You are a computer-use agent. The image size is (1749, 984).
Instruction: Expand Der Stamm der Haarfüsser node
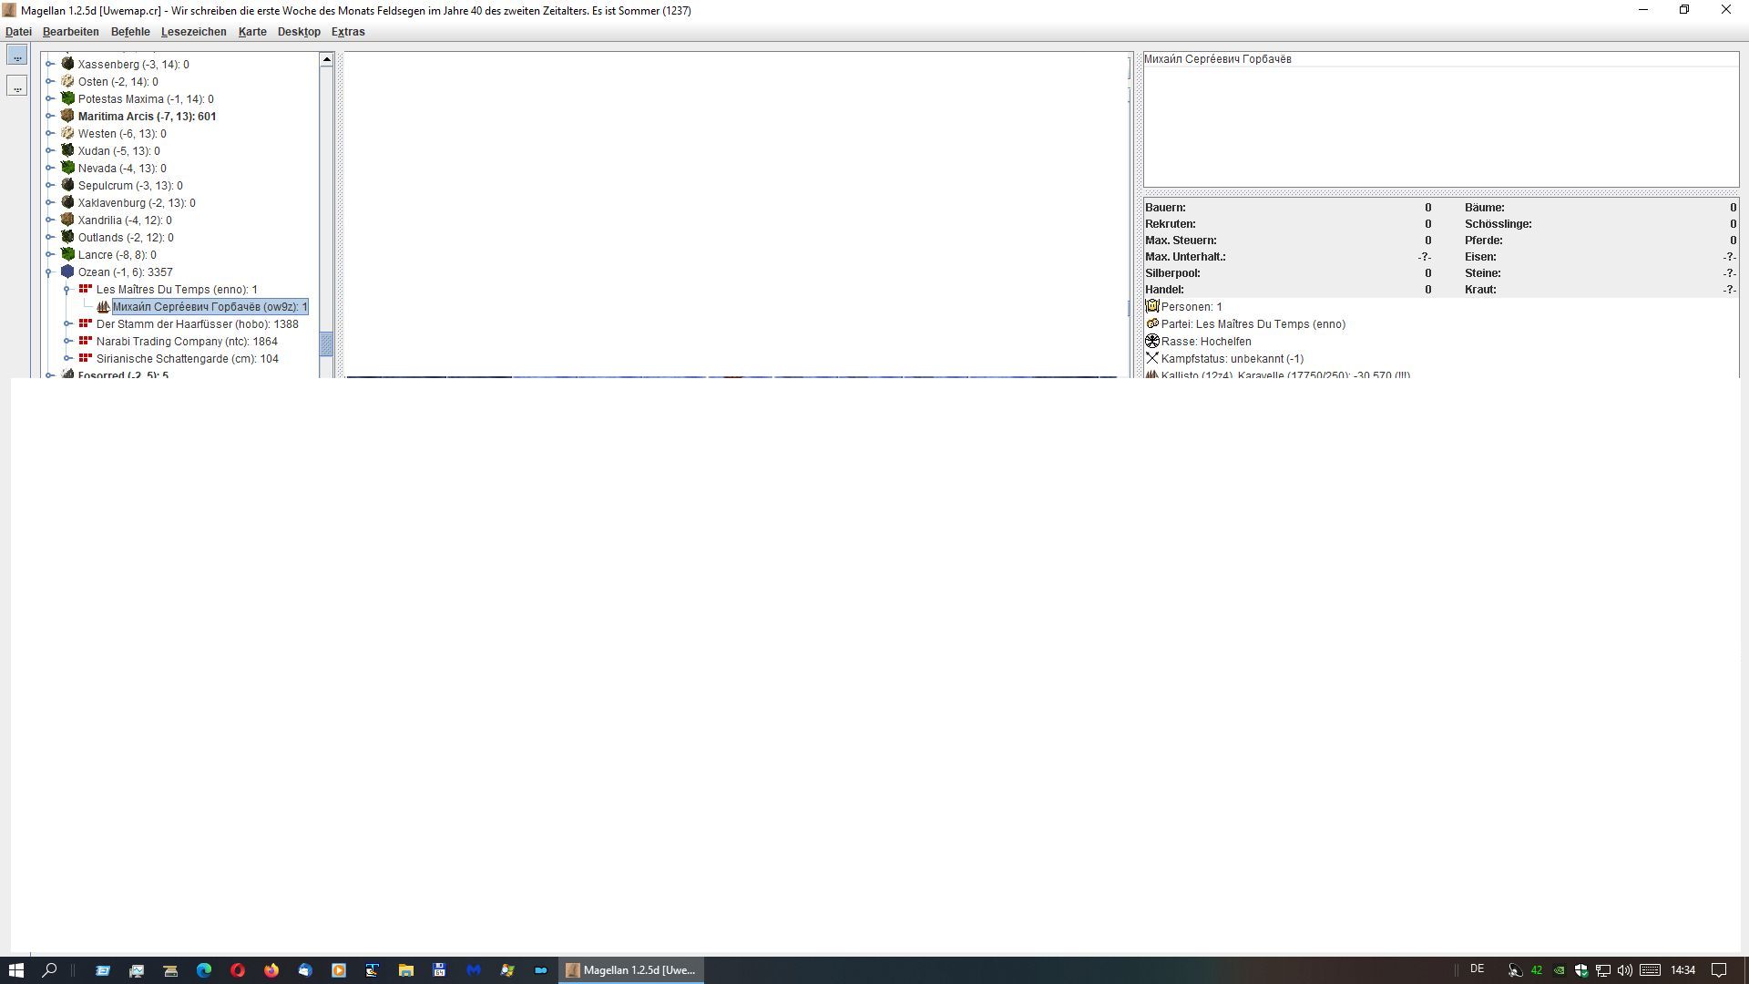click(67, 323)
